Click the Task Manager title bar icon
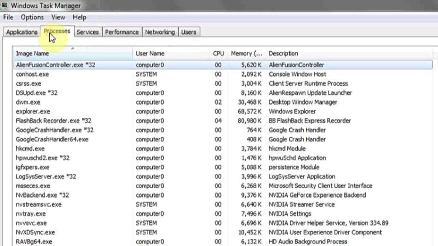 coord(4,5)
